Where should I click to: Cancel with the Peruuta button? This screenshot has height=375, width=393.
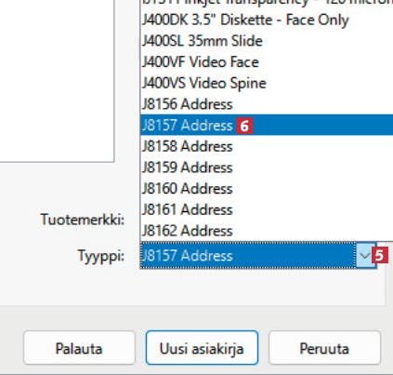(324, 348)
